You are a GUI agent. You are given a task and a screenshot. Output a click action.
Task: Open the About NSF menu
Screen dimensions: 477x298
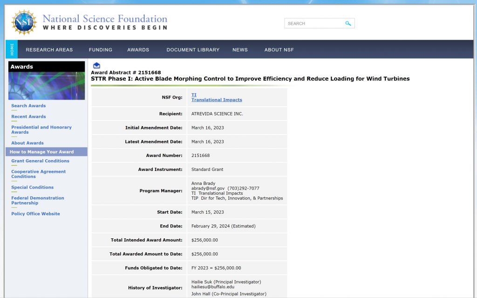279,50
